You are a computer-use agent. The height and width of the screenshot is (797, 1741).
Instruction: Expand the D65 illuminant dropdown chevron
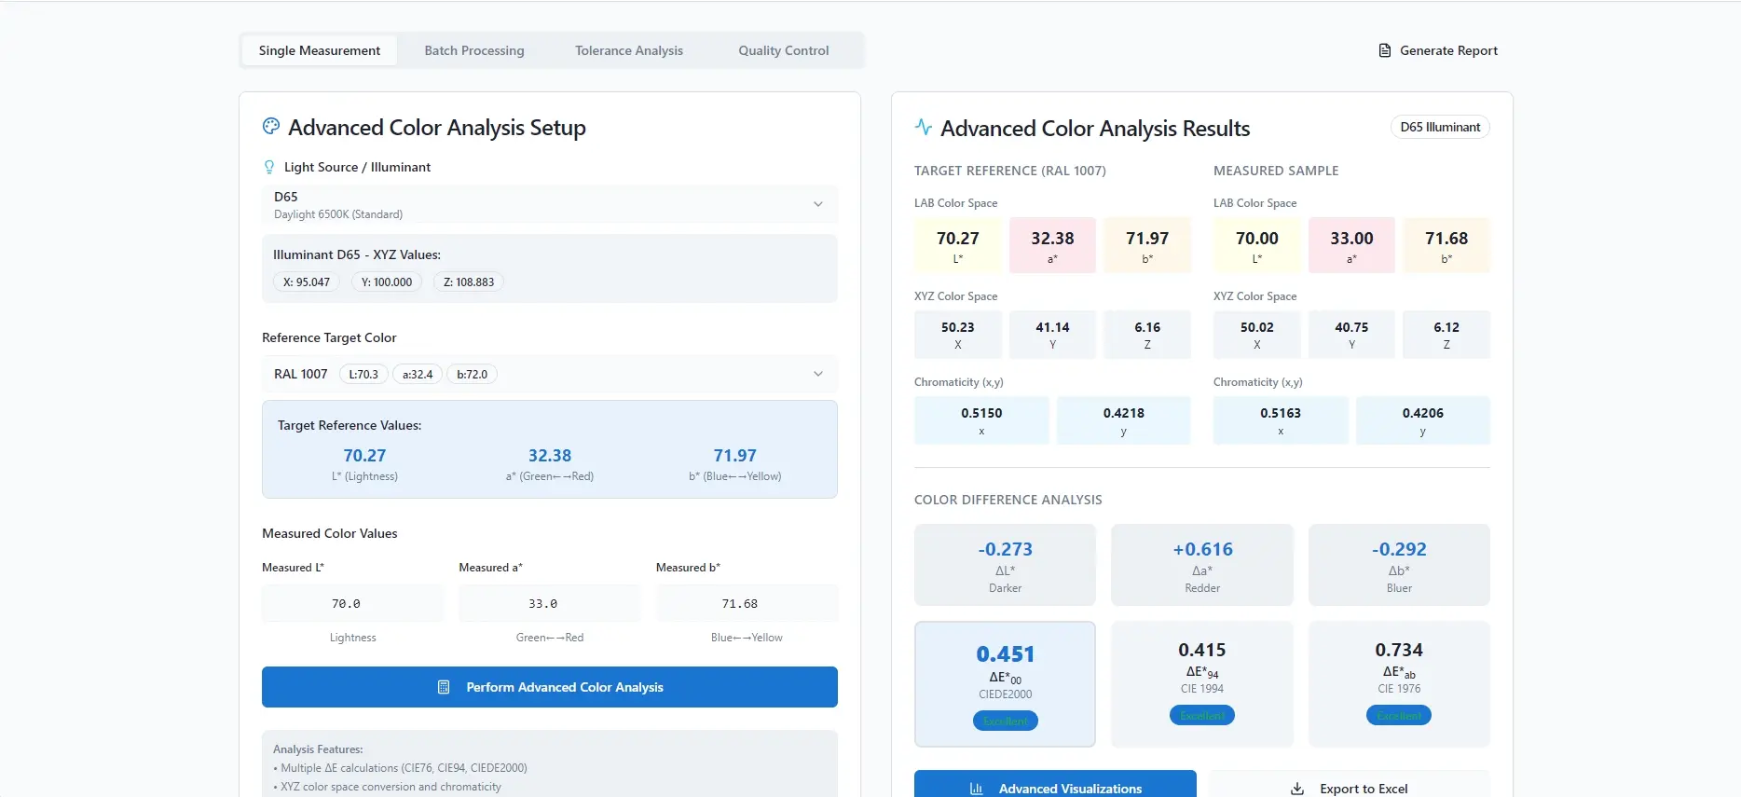818,204
